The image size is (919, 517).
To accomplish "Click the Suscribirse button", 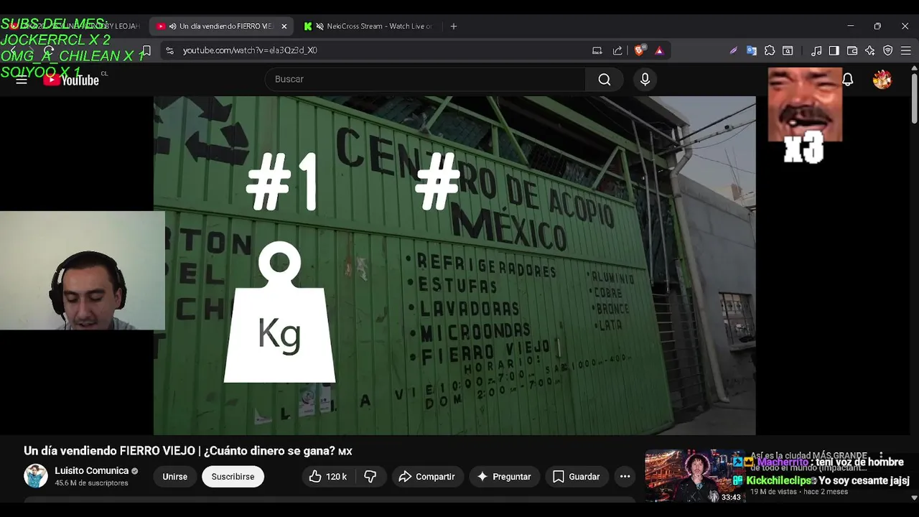I will coord(233,476).
